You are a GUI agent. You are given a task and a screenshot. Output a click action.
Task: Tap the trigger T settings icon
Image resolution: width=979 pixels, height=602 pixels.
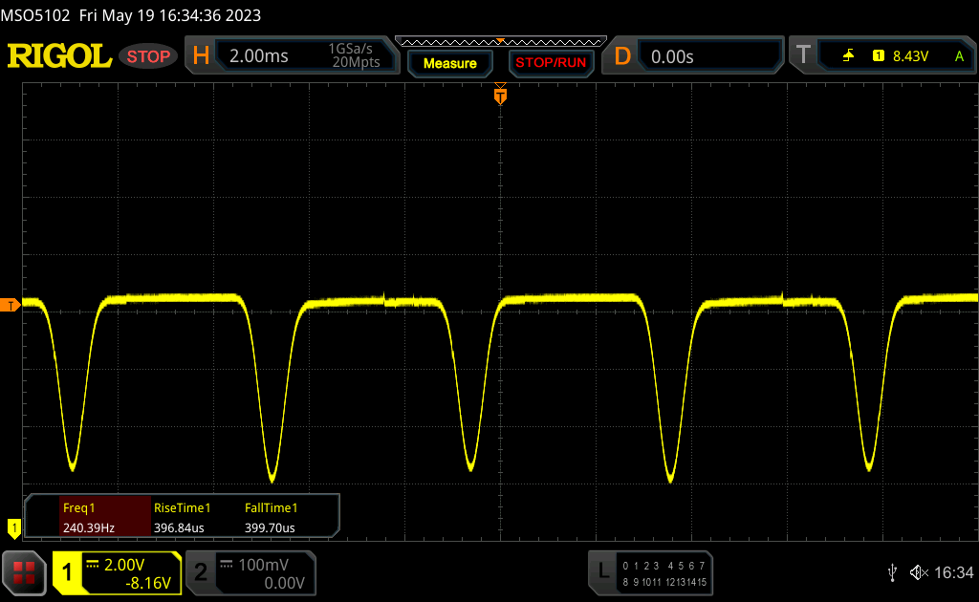pyautogui.click(x=803, y=56)
